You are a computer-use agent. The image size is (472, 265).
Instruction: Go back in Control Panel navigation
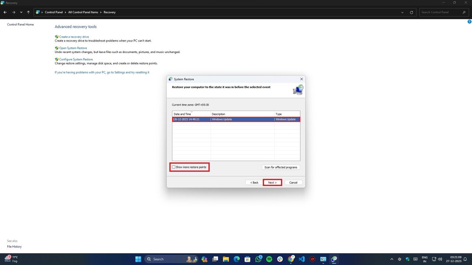coord(5,12)
